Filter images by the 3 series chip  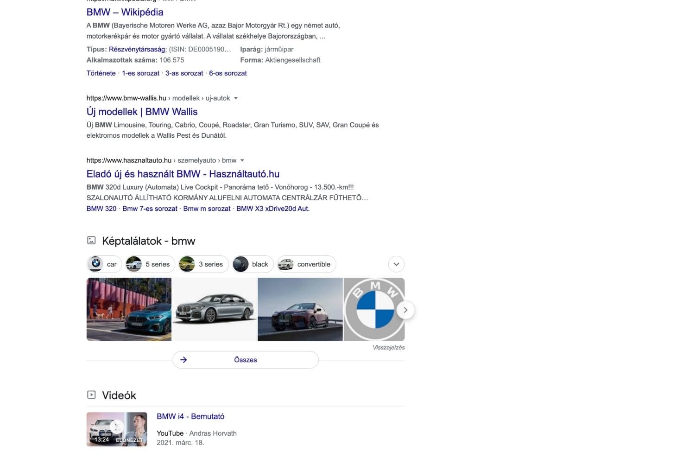tap(203, 264)
